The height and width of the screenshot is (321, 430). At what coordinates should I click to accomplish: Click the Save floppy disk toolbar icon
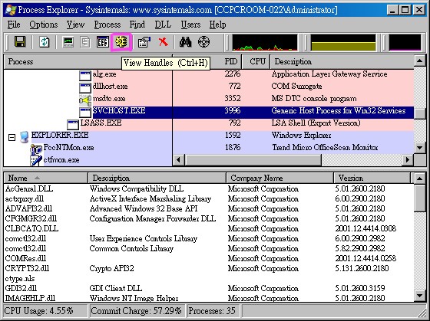[20, 42]
